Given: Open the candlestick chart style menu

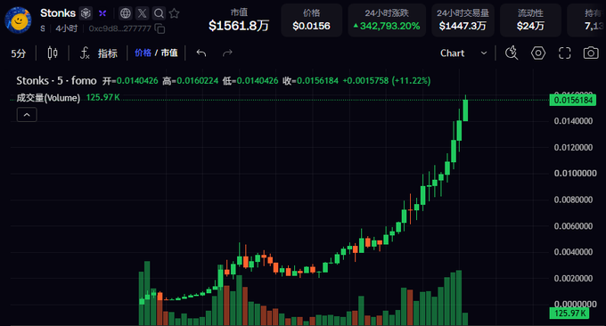Looking at the screenshot, I should click(53, 53).
